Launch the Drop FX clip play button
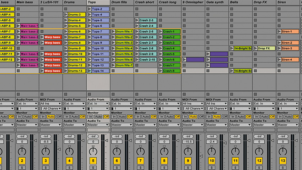 (255, 48)
